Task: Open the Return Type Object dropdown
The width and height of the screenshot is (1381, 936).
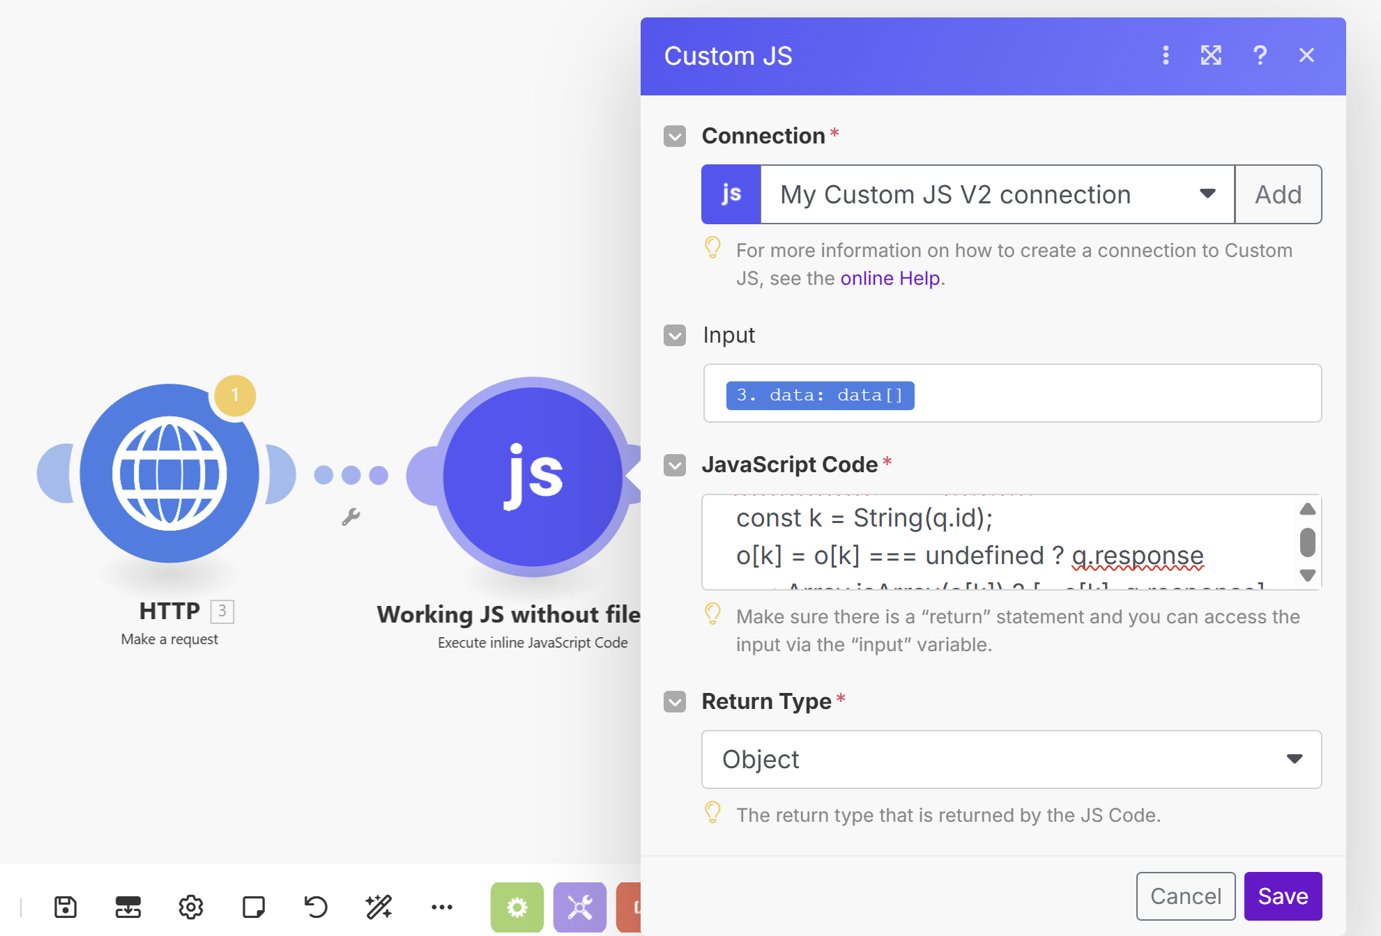Action: (x=1011, y=759)
